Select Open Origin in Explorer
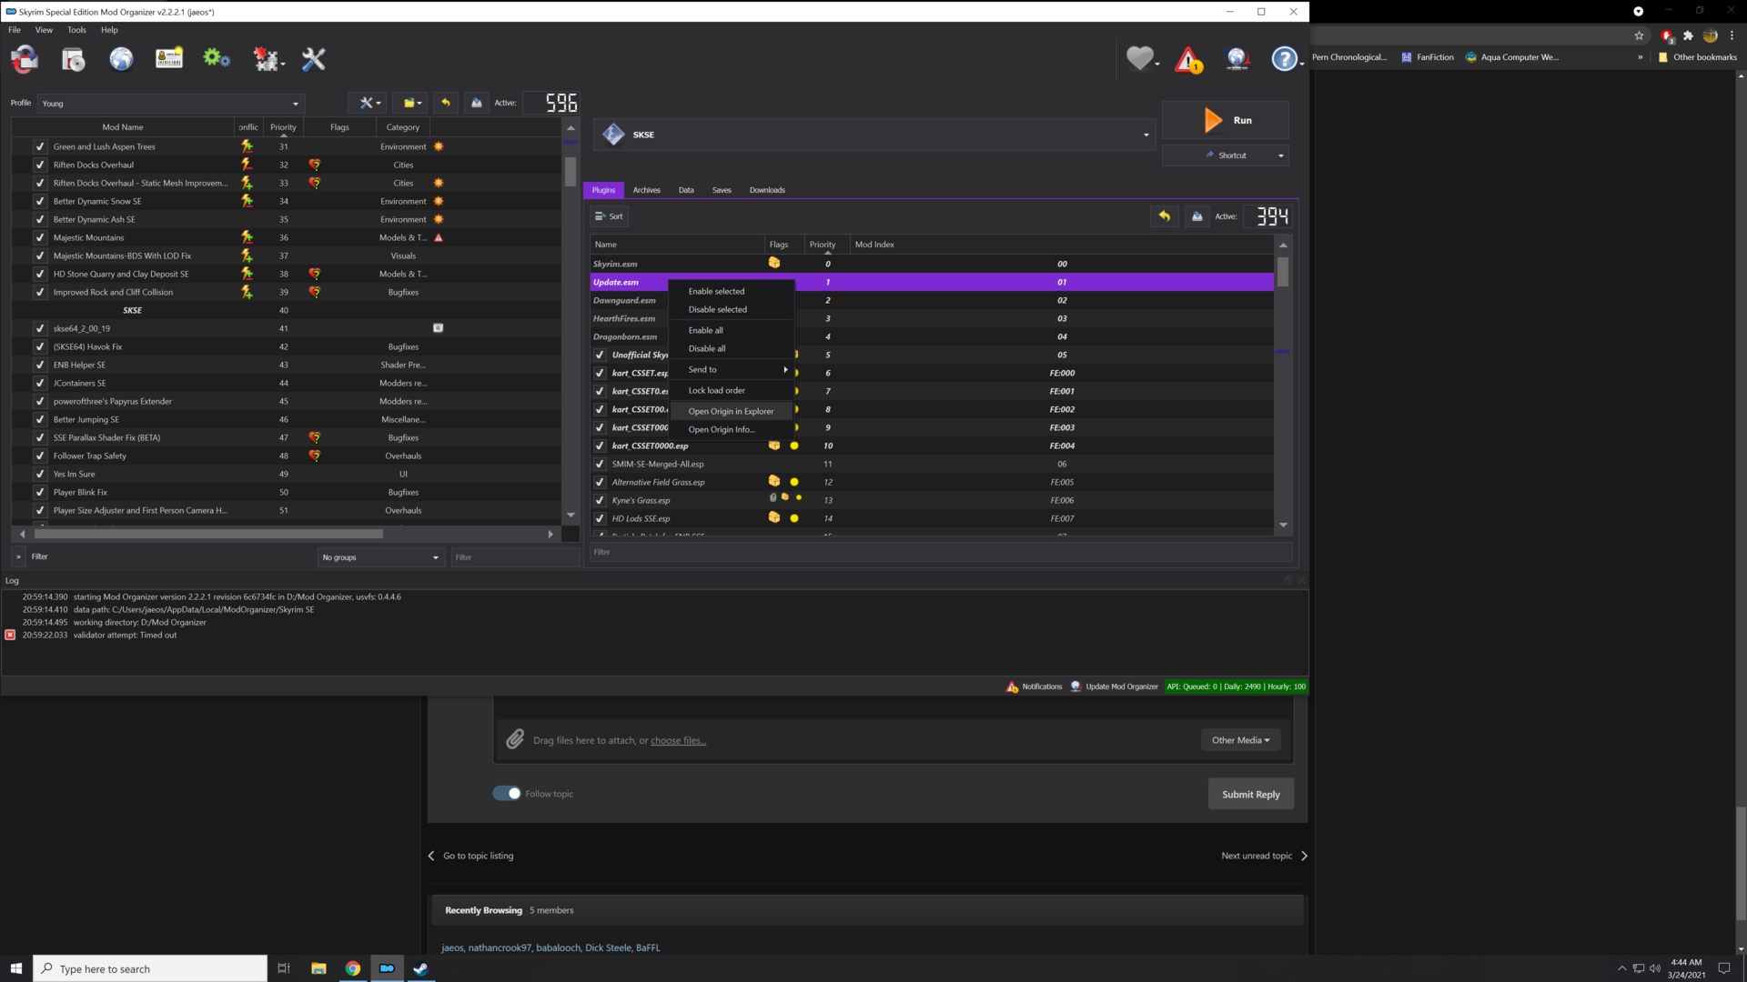 732,411
